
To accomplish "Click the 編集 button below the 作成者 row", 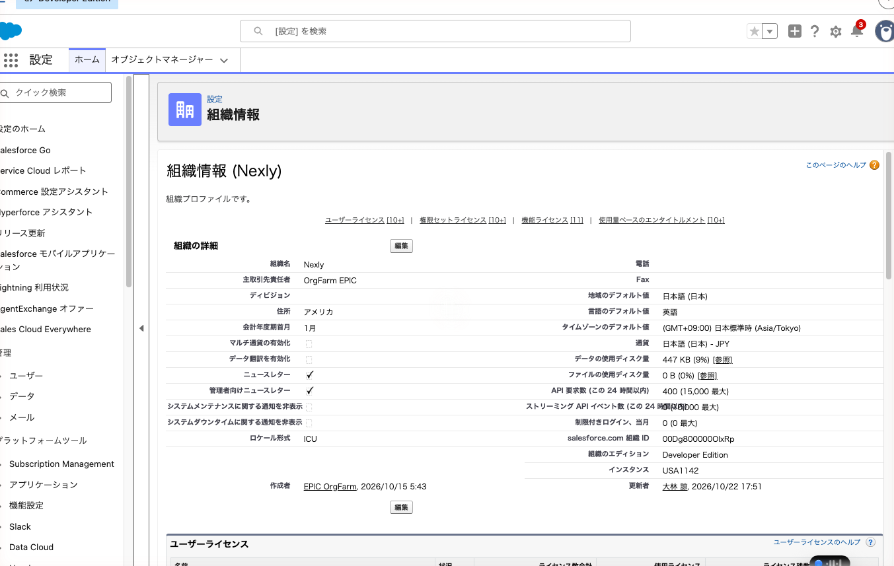I will [x=401, y=507].
